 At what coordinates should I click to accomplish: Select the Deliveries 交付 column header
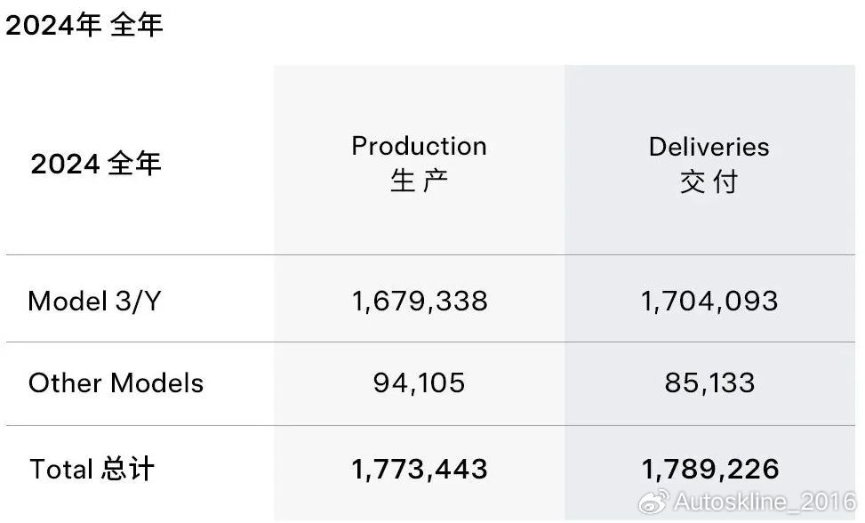point(709,165)
